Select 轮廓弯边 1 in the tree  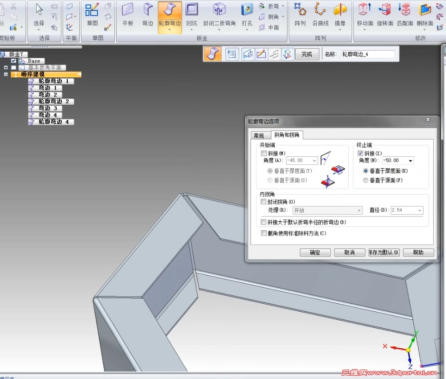51,81
